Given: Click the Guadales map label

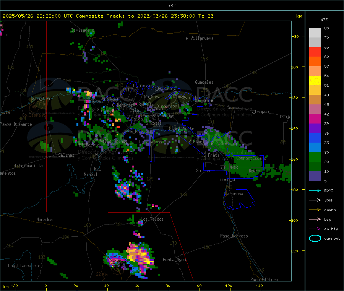Looking at the screenshot, I should point(204,82).
